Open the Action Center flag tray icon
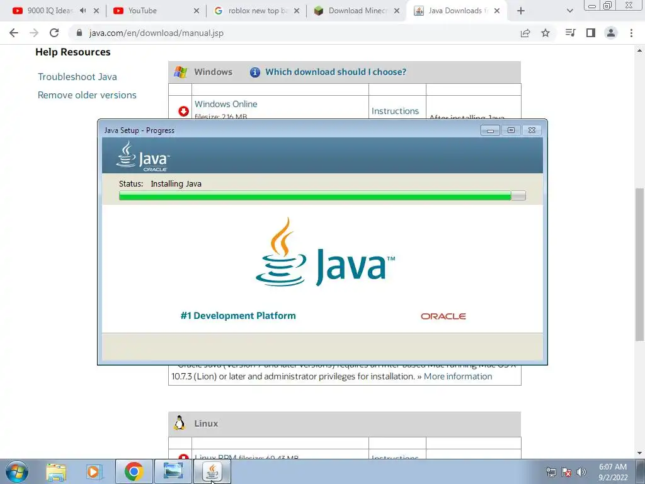Image resolution: width=645 pixels, height=484 pixels. (566, 472)
